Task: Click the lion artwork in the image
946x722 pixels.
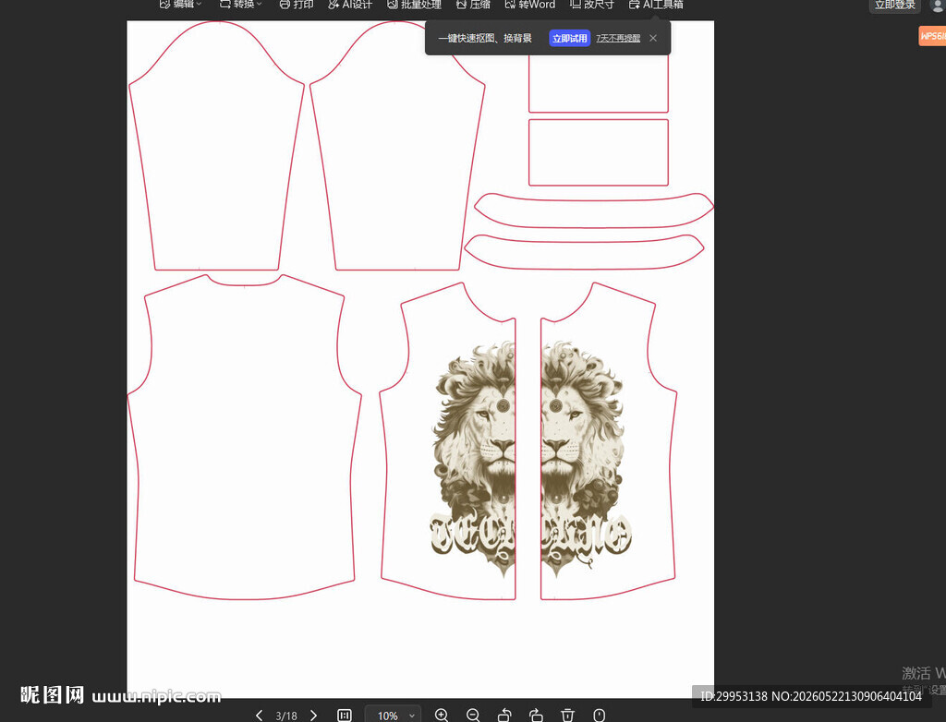Action: point(529,459)
